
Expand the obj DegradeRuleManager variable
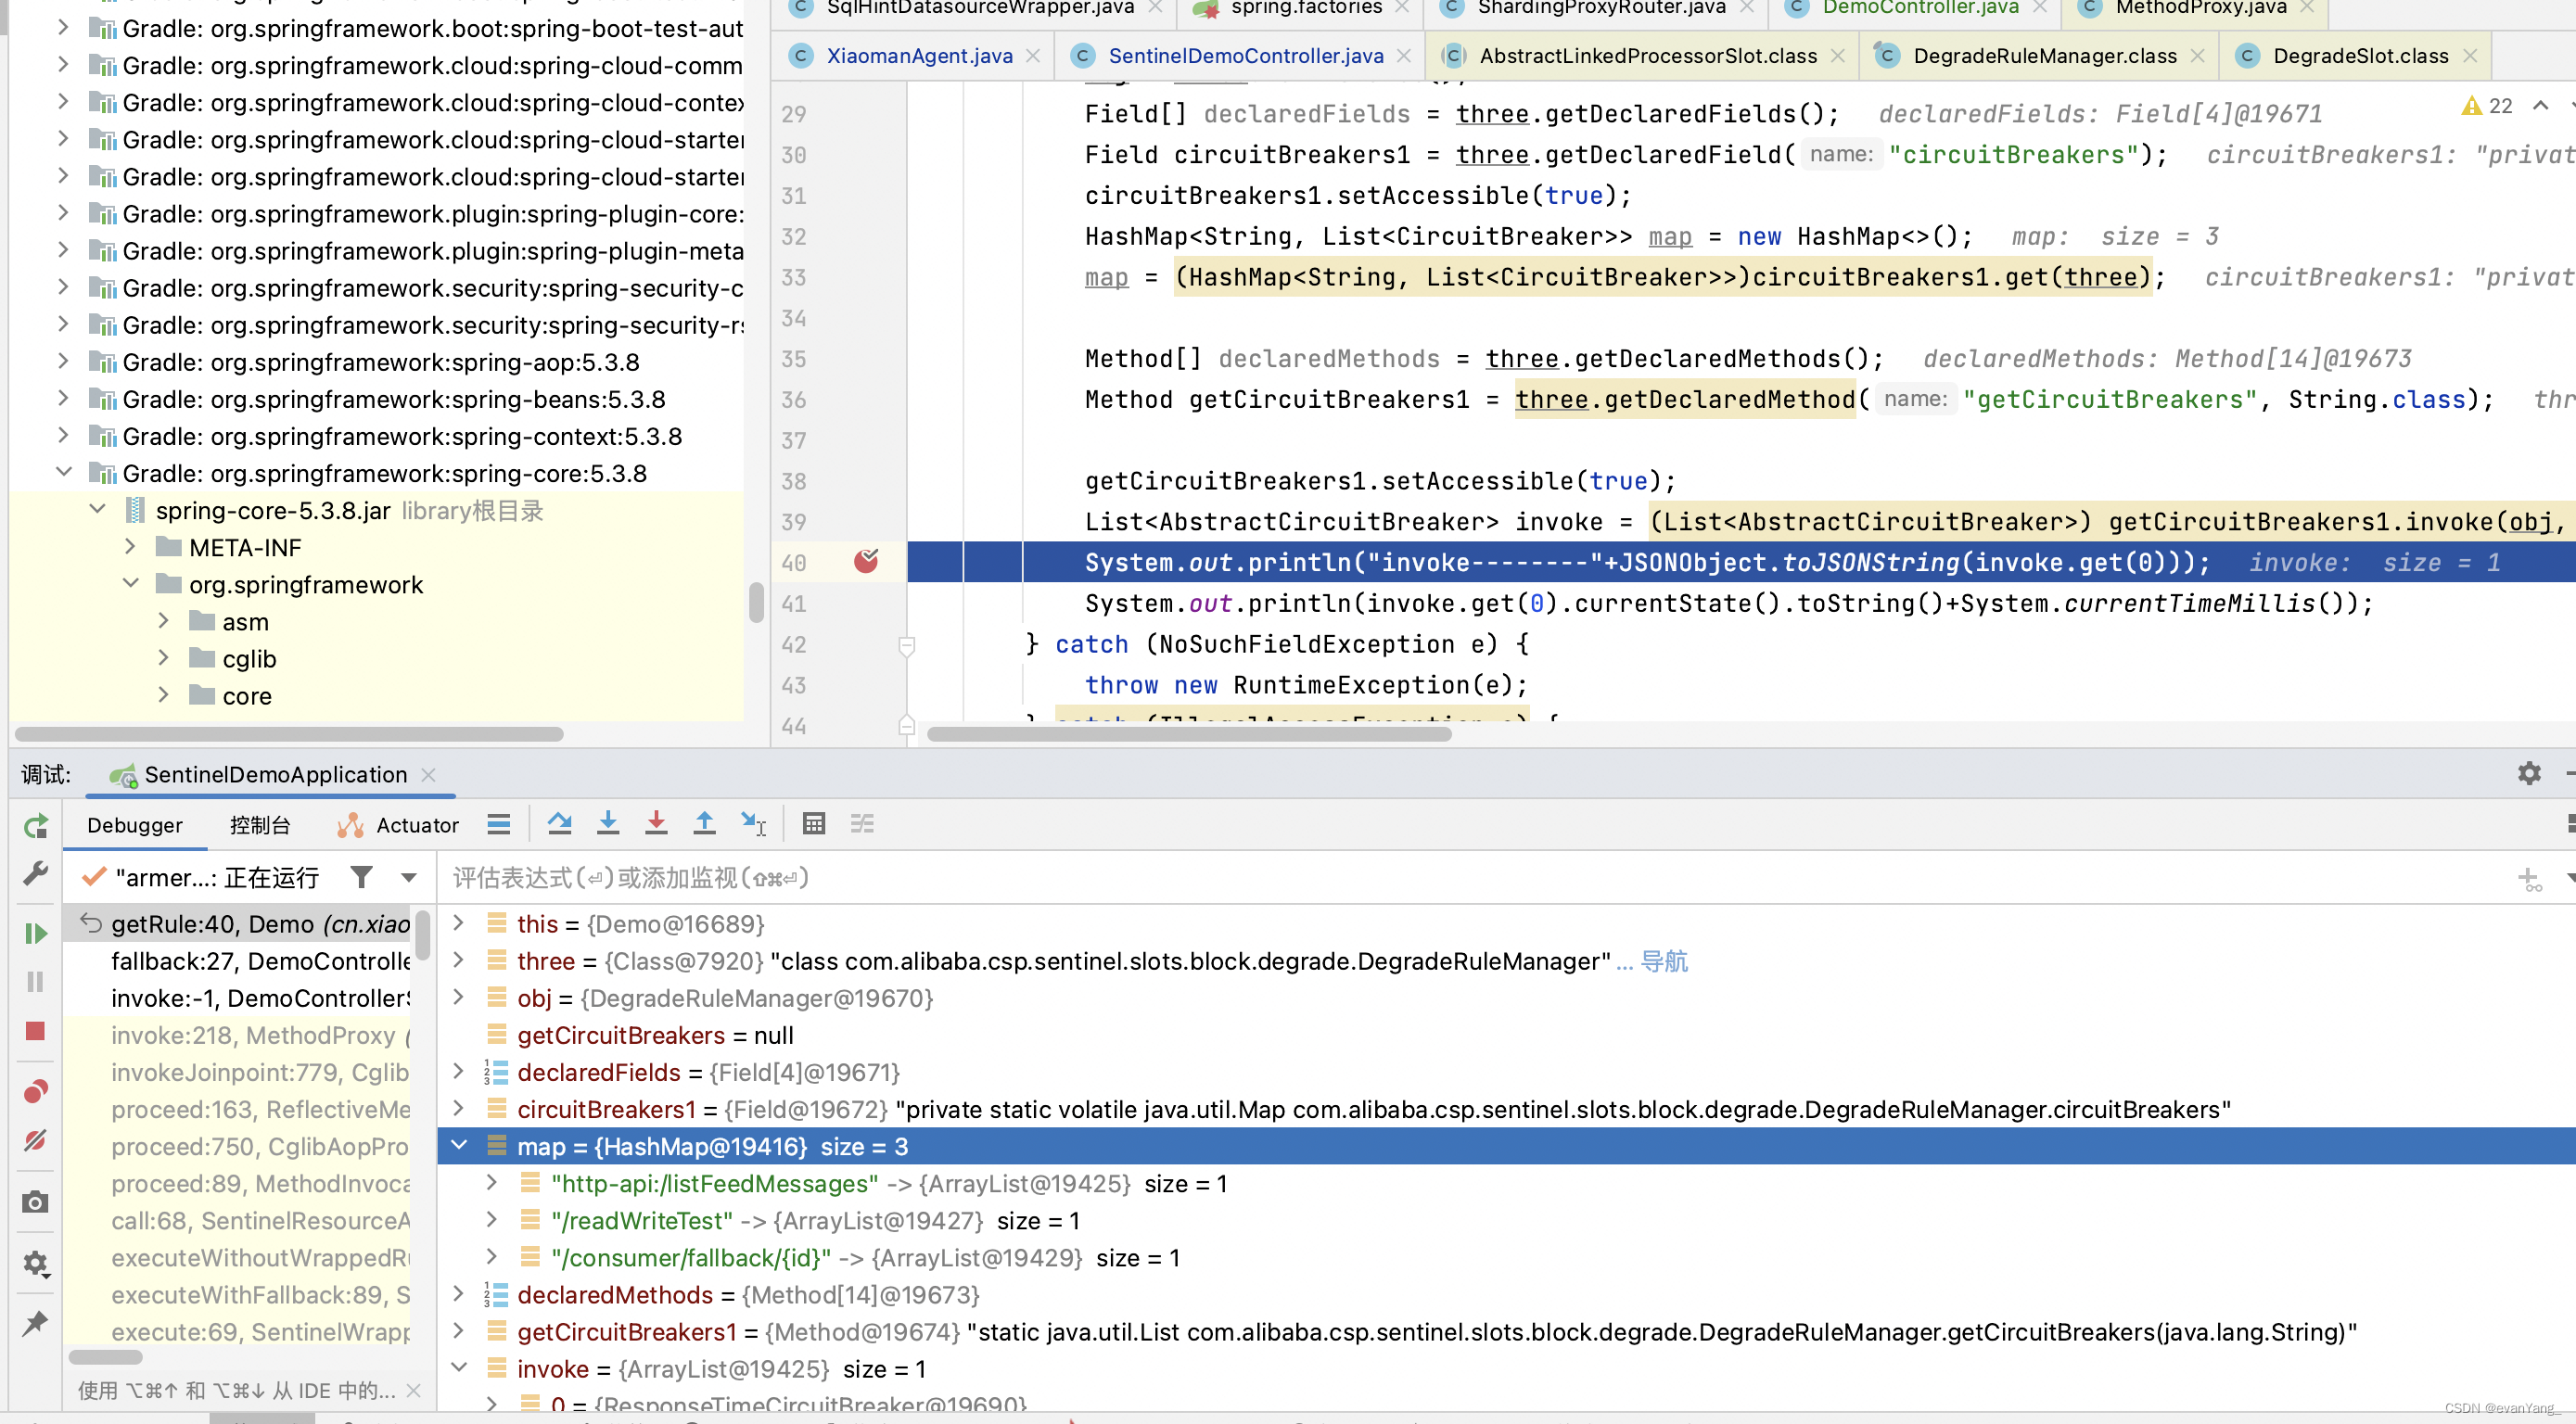[x=459, y=997]
